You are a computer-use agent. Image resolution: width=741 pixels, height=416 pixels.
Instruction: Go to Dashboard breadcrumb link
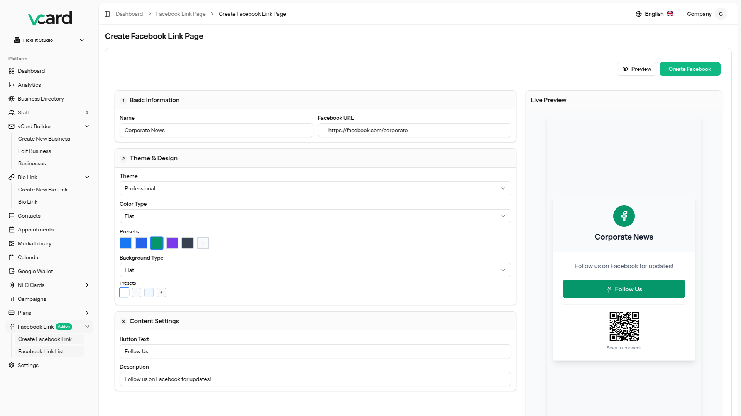point(129,14)
